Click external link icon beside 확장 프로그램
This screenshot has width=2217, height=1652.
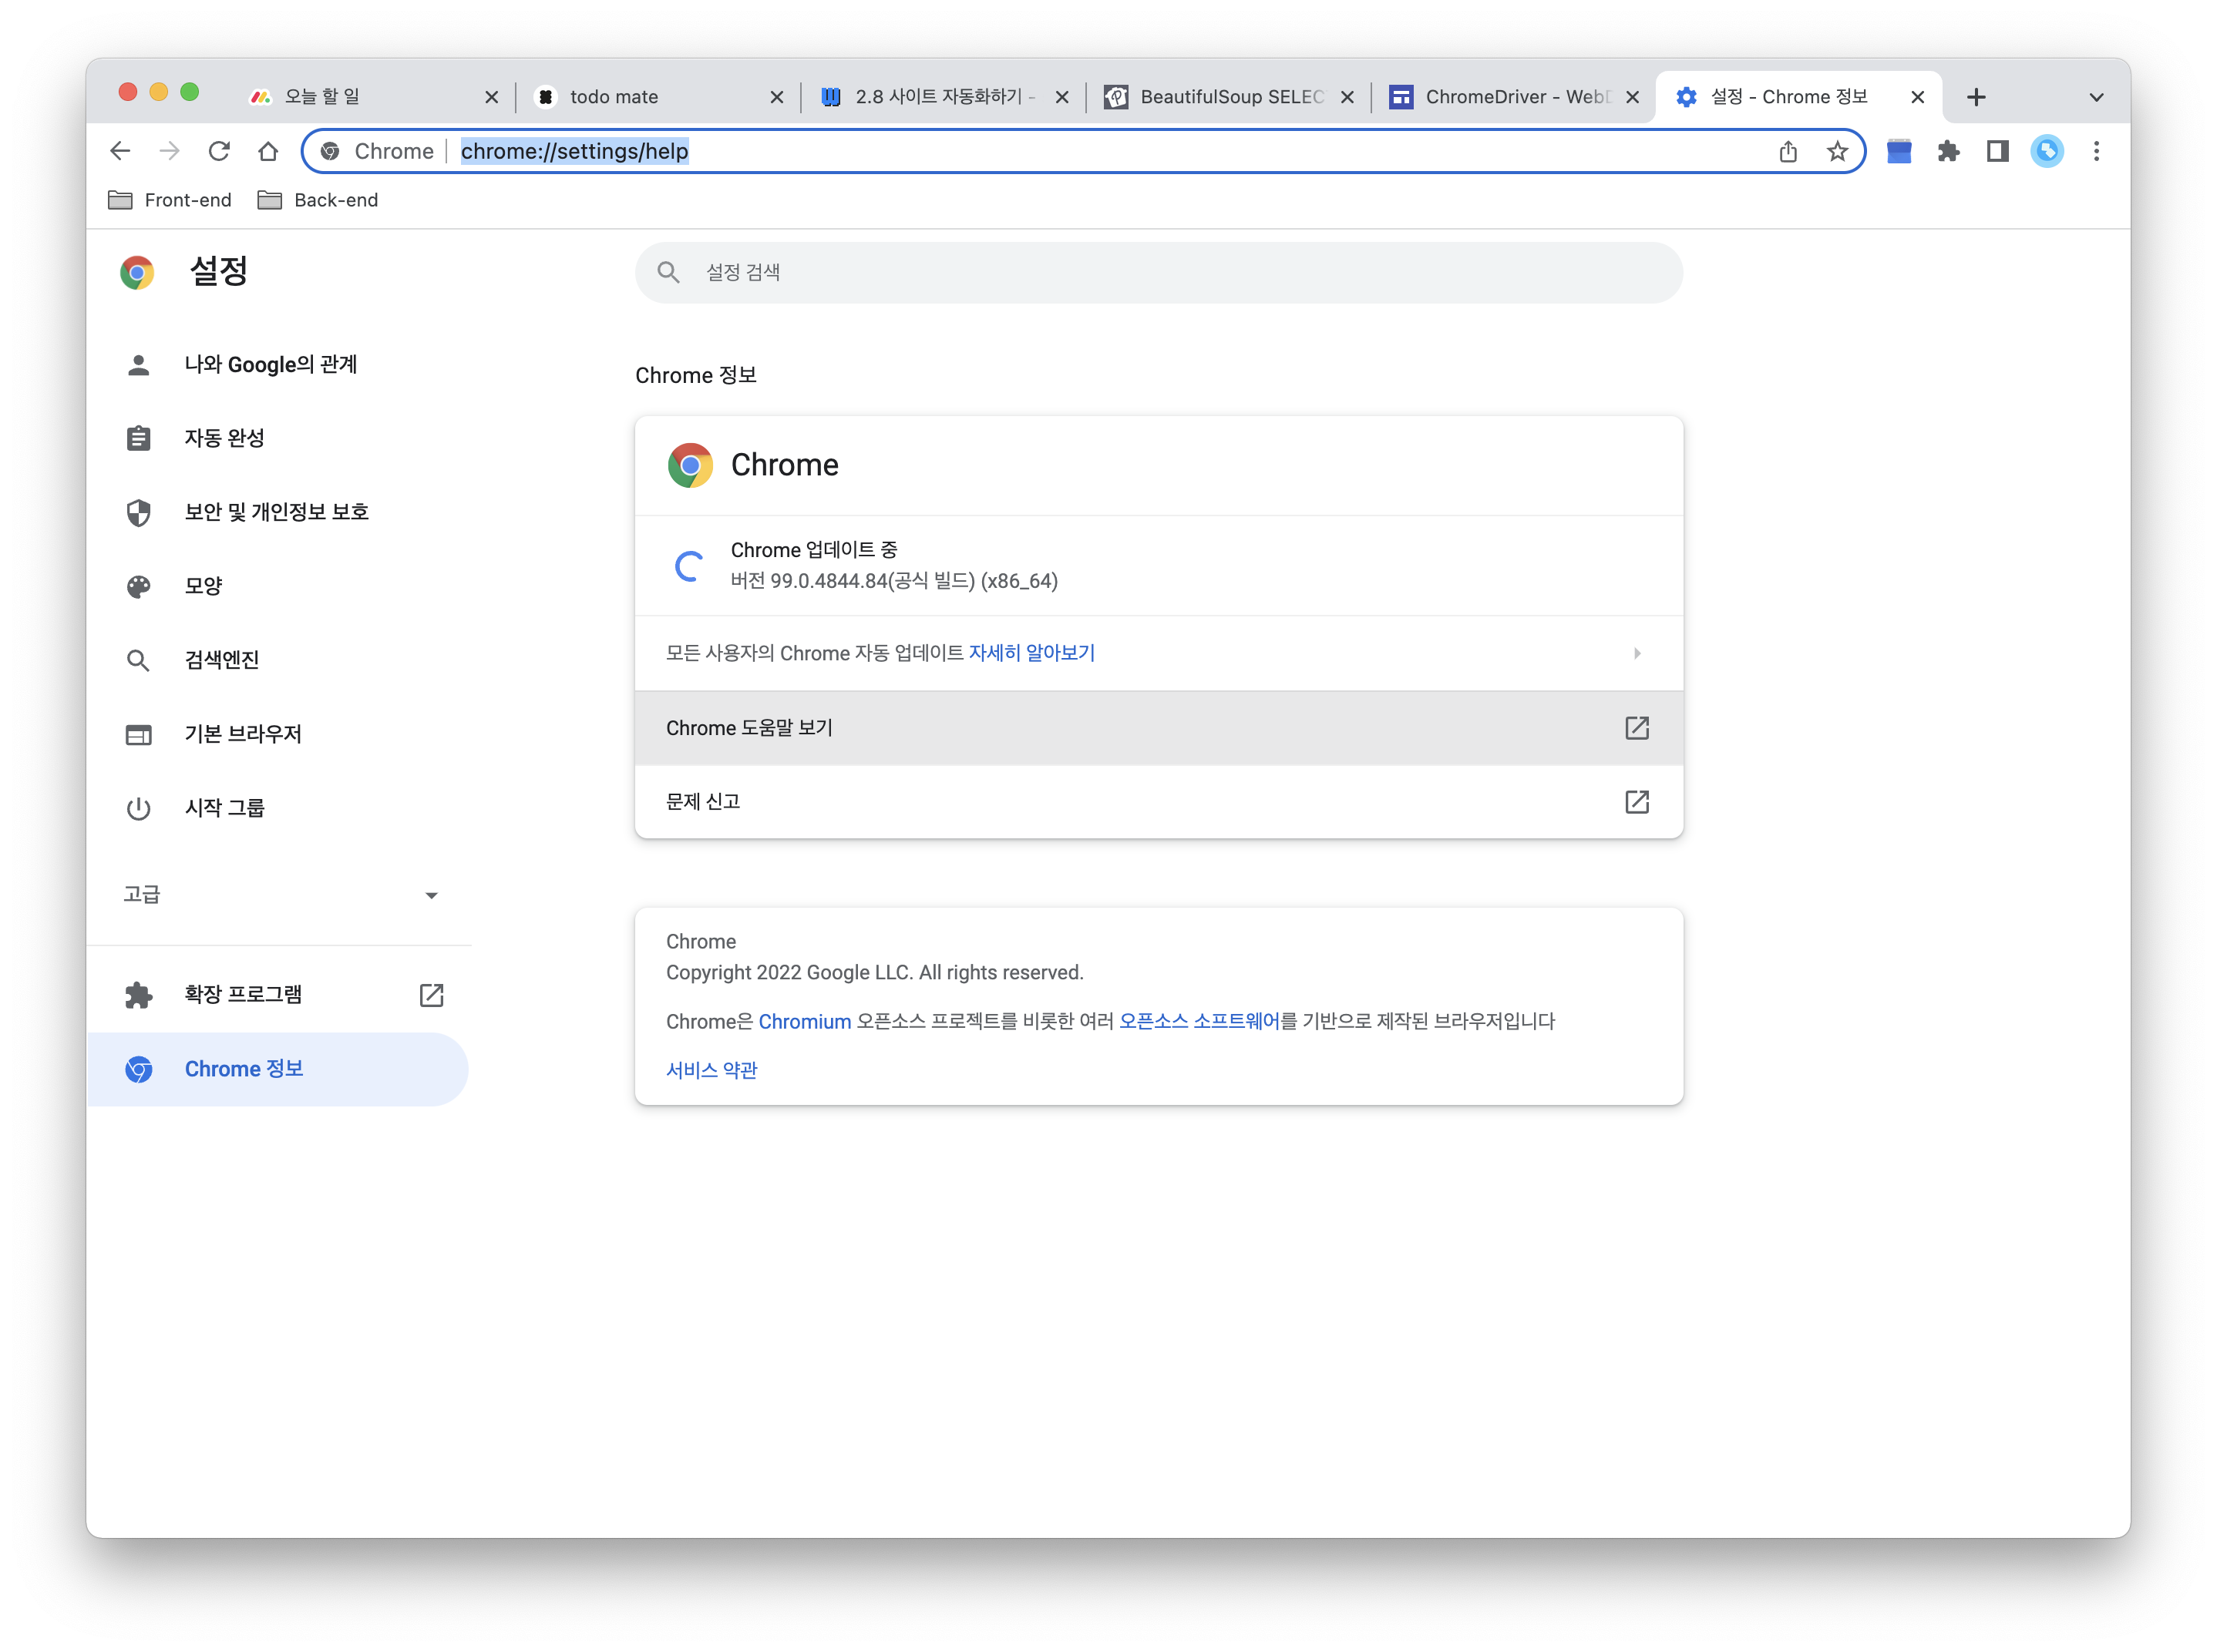(x=430, y=994)
